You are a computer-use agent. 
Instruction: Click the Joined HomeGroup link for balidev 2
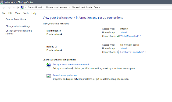(x=124, y=48)
